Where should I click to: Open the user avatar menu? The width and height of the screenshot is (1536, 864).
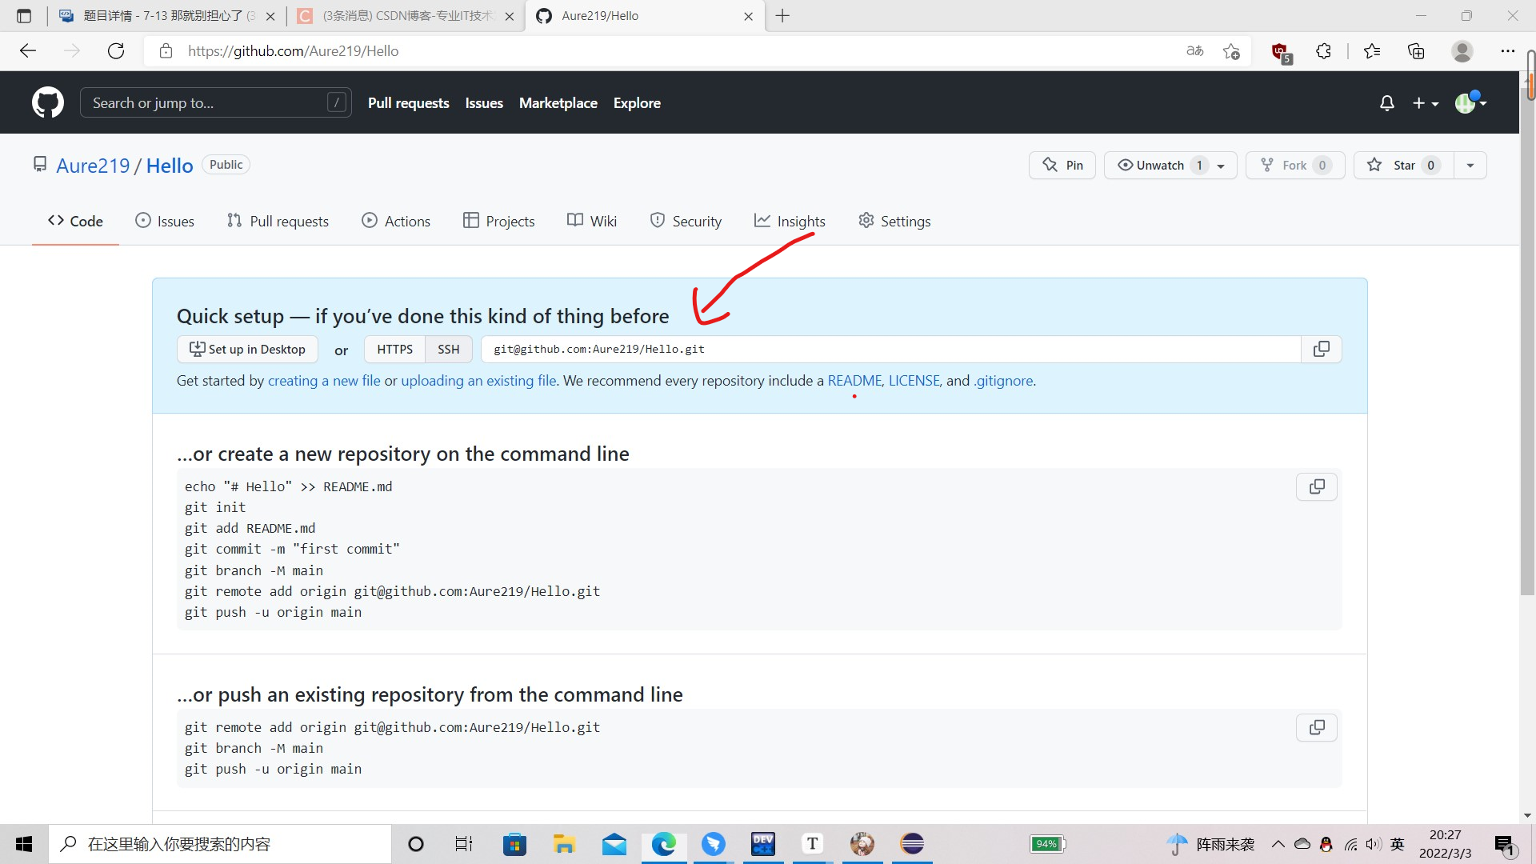pos(1470,102)
